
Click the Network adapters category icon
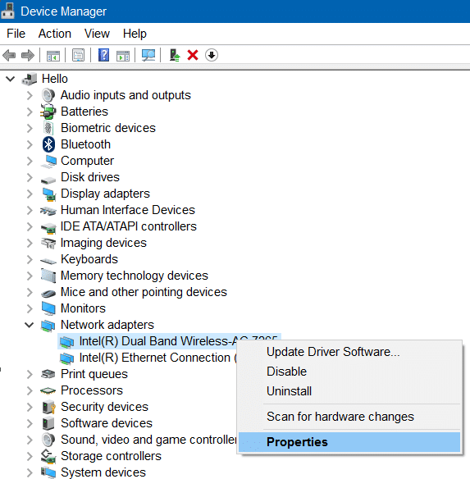coord(48,326)
